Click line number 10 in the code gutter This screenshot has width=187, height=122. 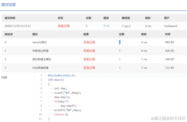point(40,114)
